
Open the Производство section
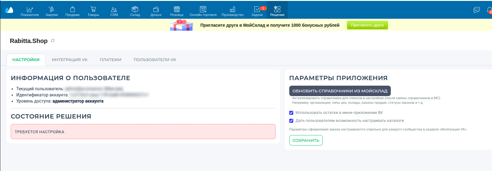click(x=233, y=11)
